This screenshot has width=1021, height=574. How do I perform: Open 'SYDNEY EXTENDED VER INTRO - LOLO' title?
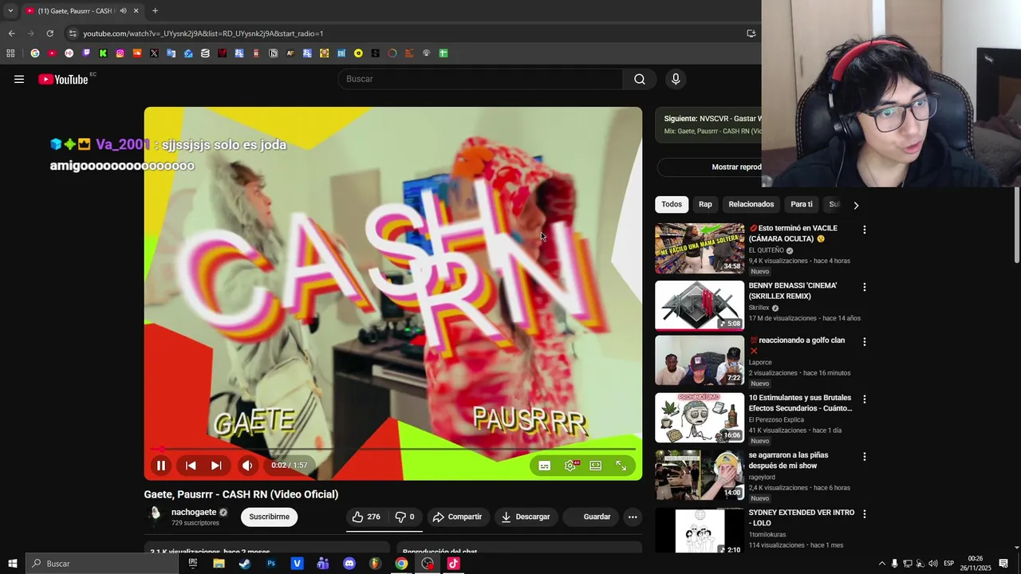pyautogui.click(x=802, y=517)
